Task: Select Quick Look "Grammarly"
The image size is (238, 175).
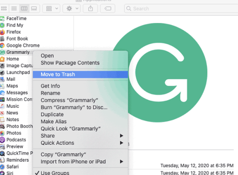Action: (x=80, y=129)
